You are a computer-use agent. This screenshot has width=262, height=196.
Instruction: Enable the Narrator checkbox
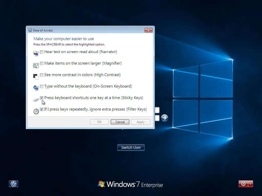tap(42, 52)
